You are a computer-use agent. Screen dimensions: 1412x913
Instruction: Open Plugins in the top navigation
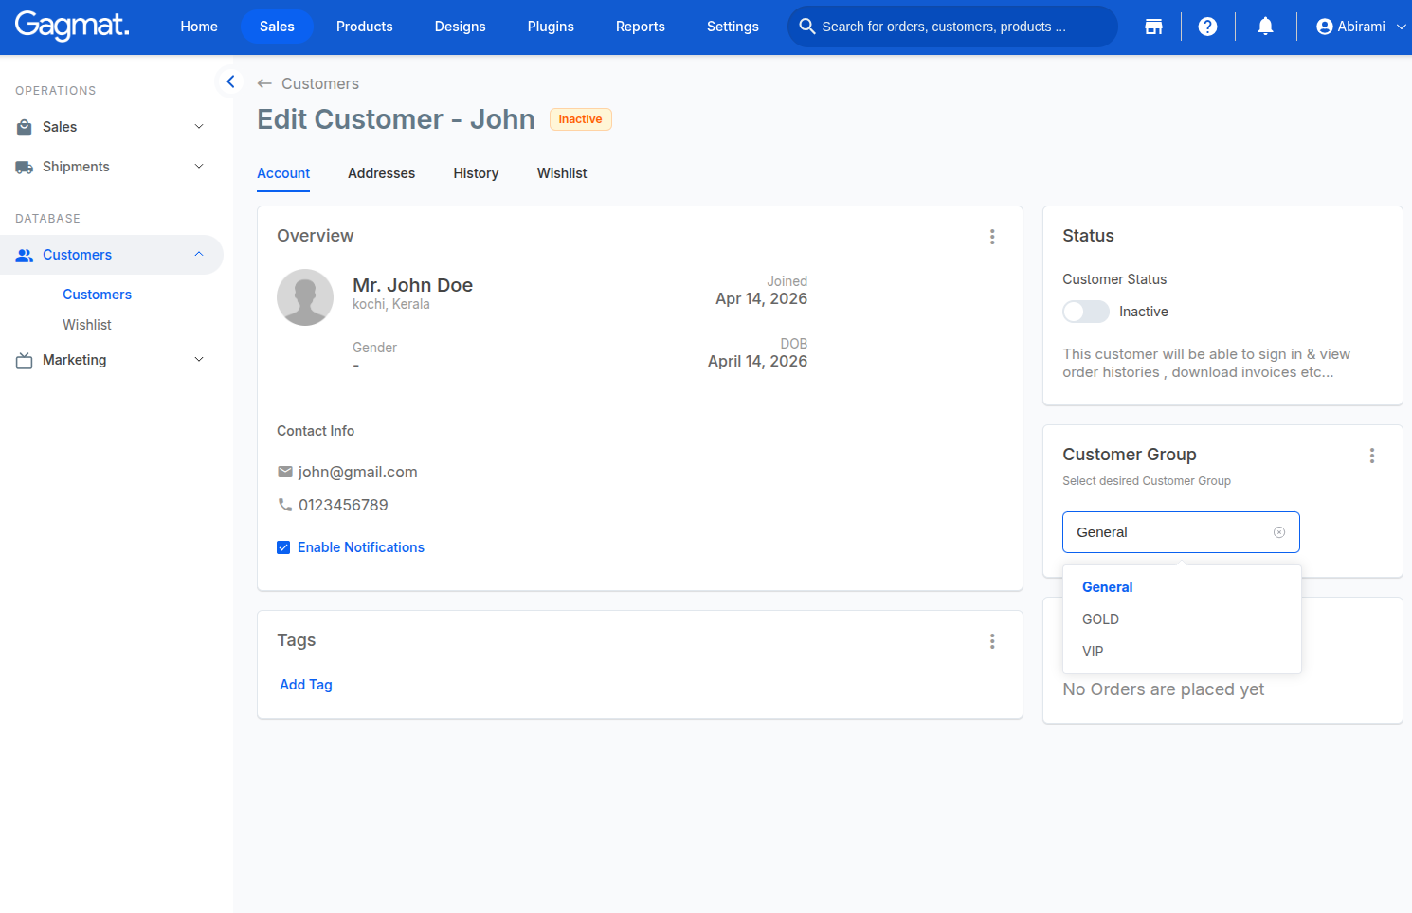pyautogui.click(x=551, y=27)
